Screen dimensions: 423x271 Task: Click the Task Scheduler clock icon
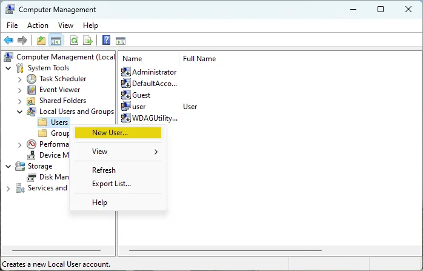coord(32,79)
